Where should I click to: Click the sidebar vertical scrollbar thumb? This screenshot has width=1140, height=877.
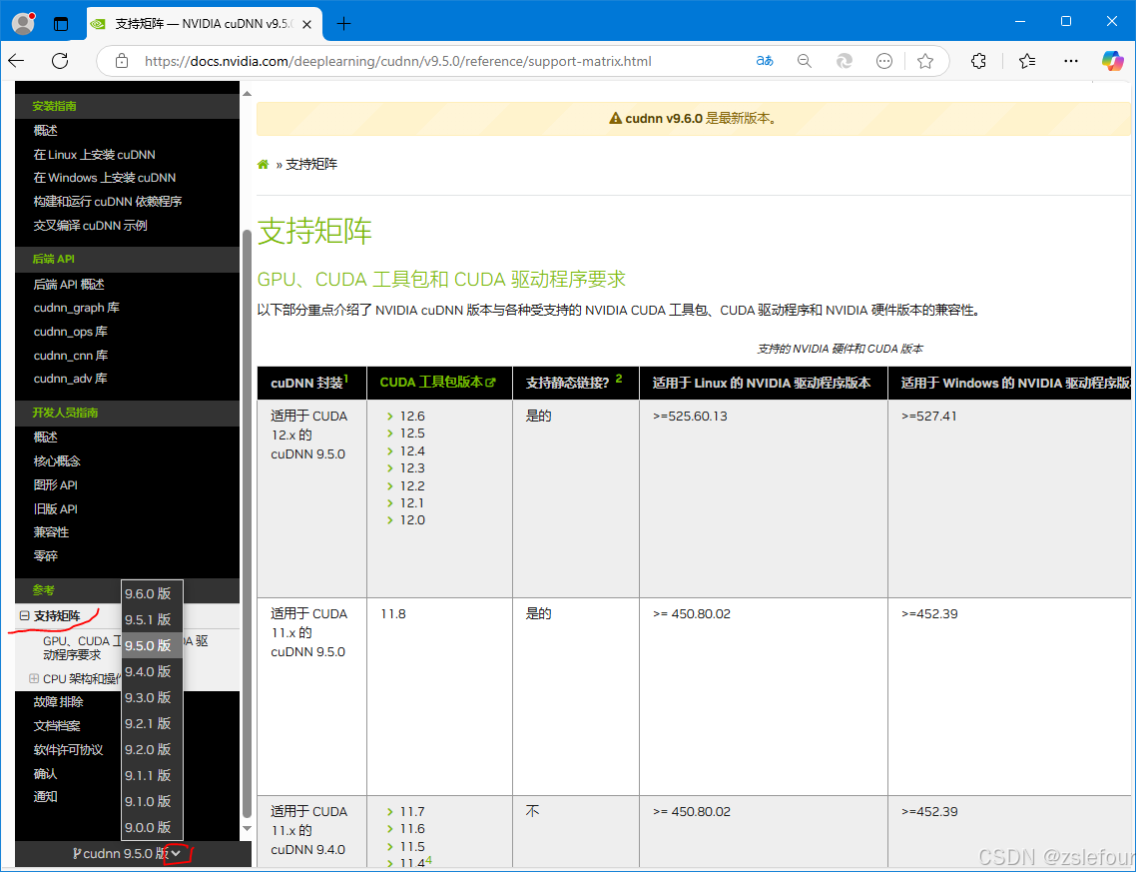[x=247, y=523]
